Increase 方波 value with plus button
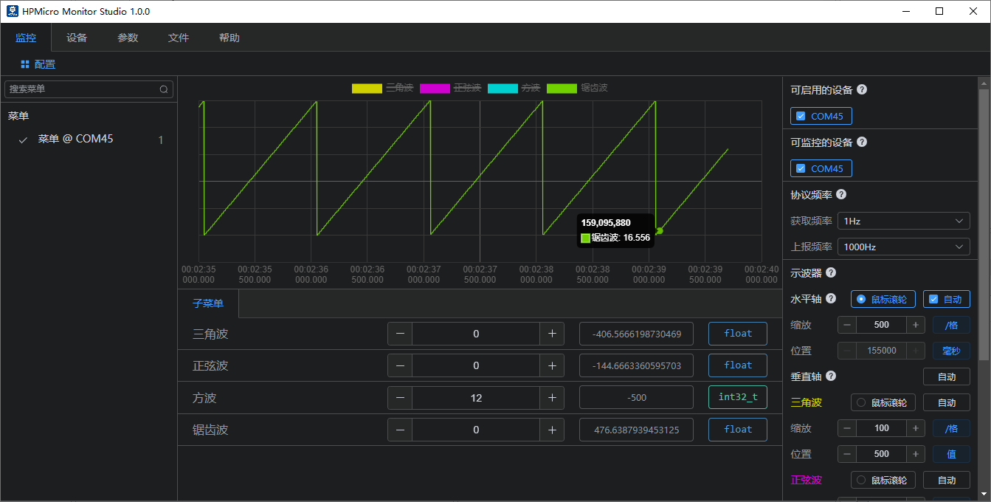 point(552,398)
